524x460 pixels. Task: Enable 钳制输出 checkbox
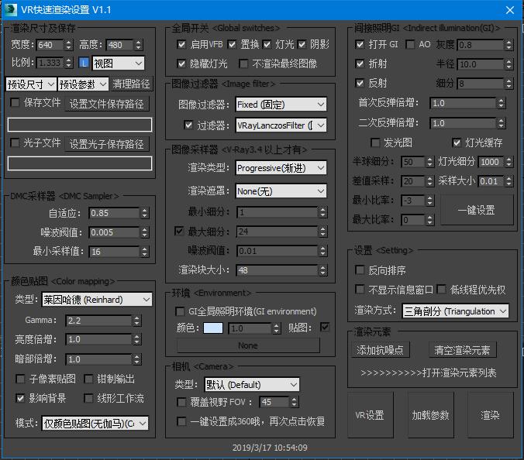coord(88,379)
